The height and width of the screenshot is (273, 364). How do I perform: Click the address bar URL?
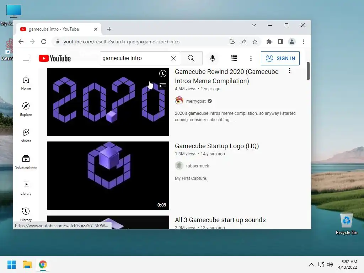(x=122, y=42)
